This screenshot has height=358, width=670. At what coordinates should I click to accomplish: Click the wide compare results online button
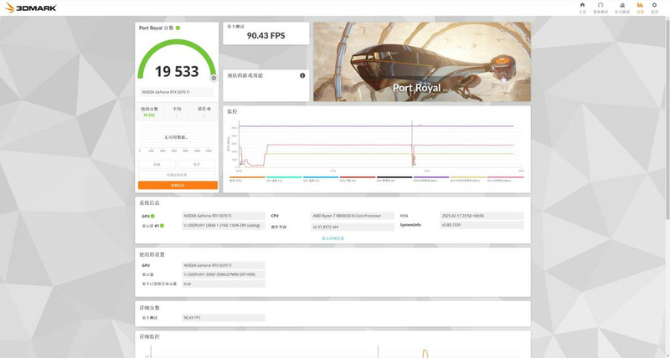[x=177, y=175]
